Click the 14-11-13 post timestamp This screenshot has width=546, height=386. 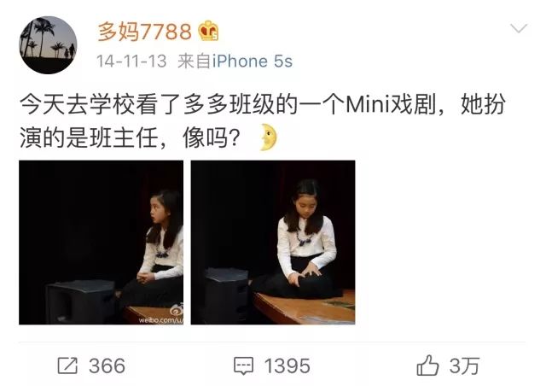(131, 61)
